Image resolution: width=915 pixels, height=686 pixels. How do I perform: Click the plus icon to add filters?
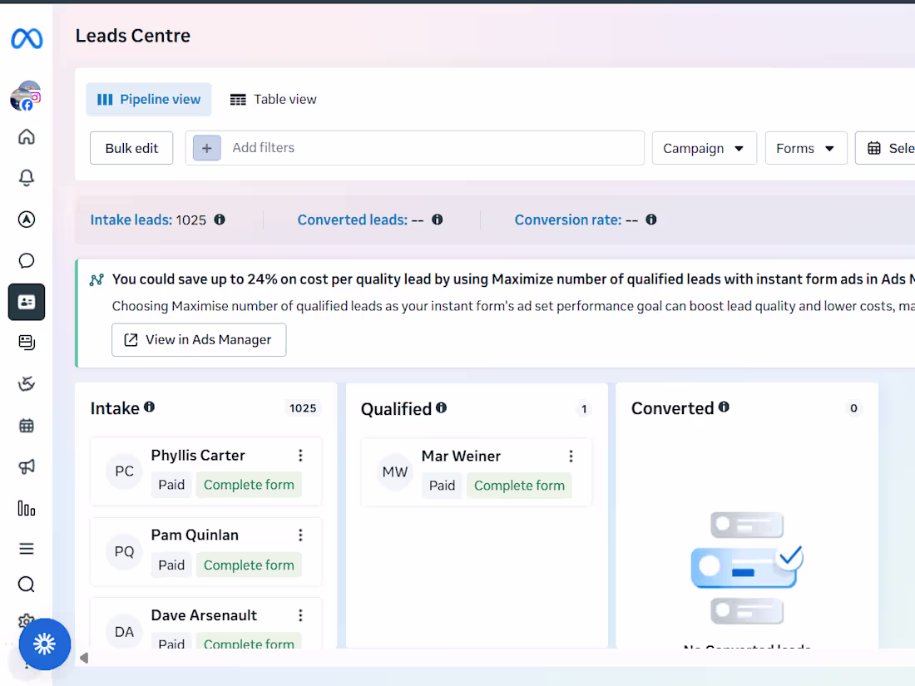coord(206,148)
